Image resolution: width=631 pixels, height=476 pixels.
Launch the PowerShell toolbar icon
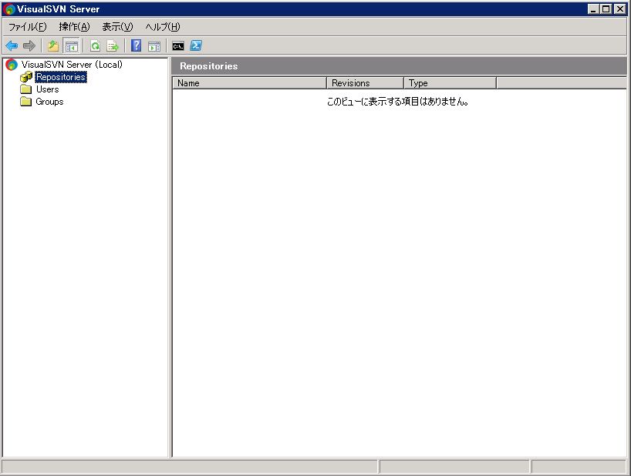click(196, 45)
